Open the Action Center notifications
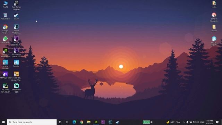The width and height of the screenshot is (222, 125). (x=217, y=122)
